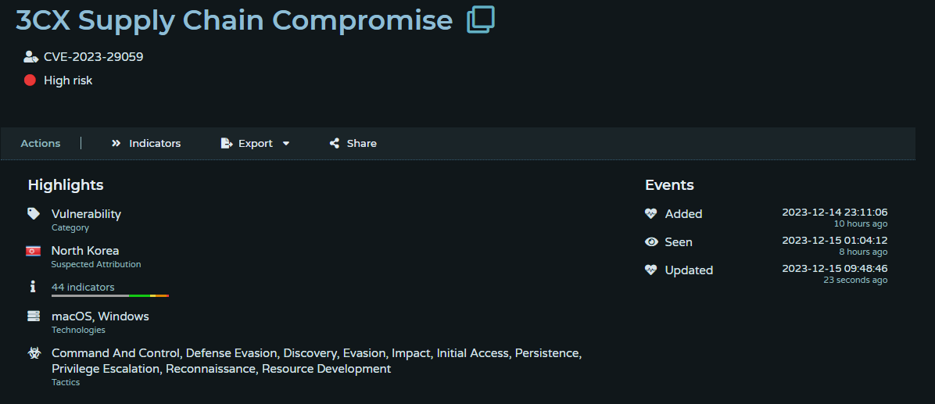Select the Share button
The image size is (935, 404).
pos(353,143)
